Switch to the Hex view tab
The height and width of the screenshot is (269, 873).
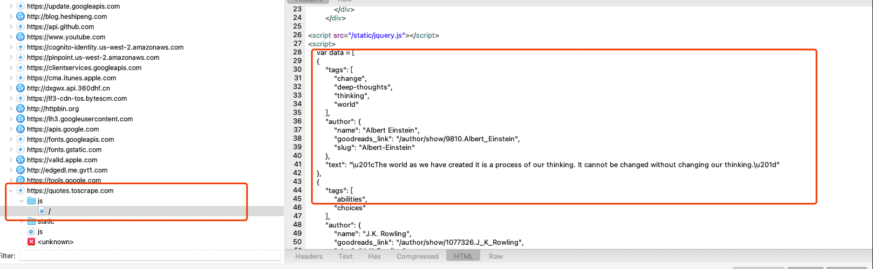[x=374, y=257]
